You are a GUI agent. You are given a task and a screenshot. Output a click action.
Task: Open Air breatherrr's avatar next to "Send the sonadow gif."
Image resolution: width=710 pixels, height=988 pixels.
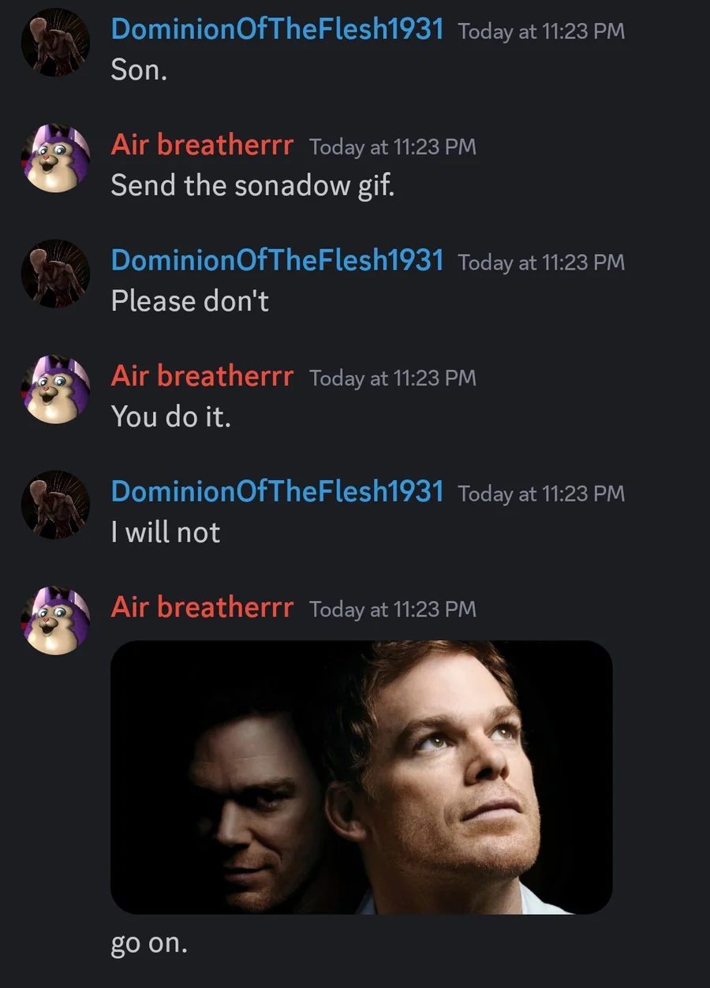(x=55, y=158)
